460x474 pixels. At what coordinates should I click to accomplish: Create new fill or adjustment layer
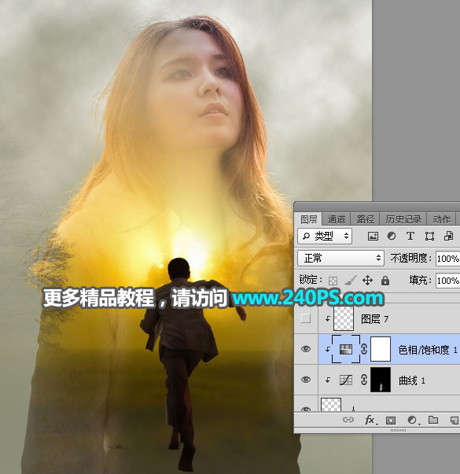413,420
